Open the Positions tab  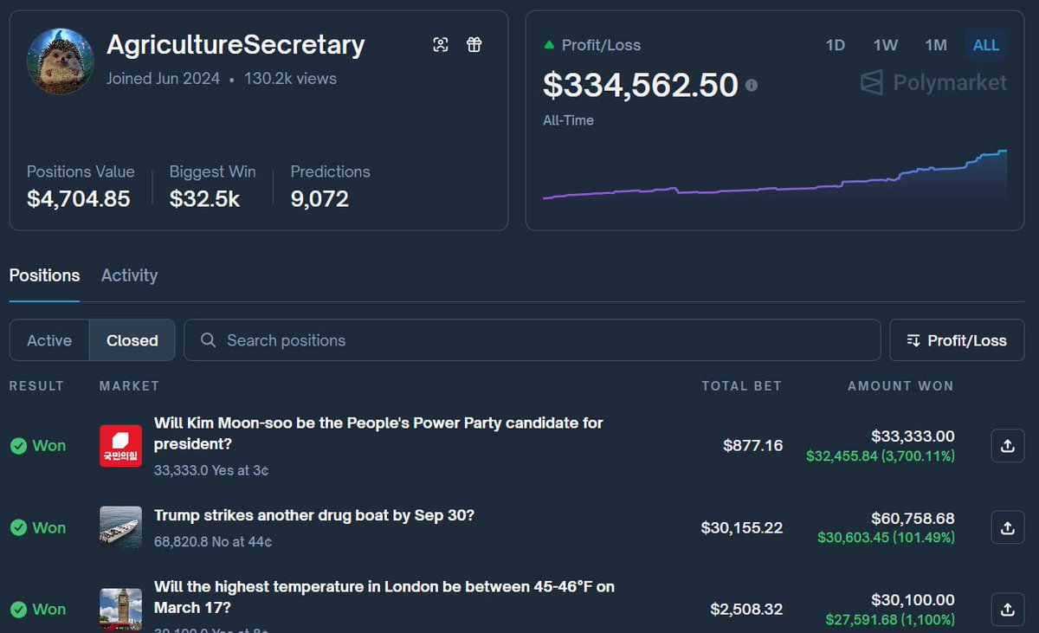coord(44,275)
